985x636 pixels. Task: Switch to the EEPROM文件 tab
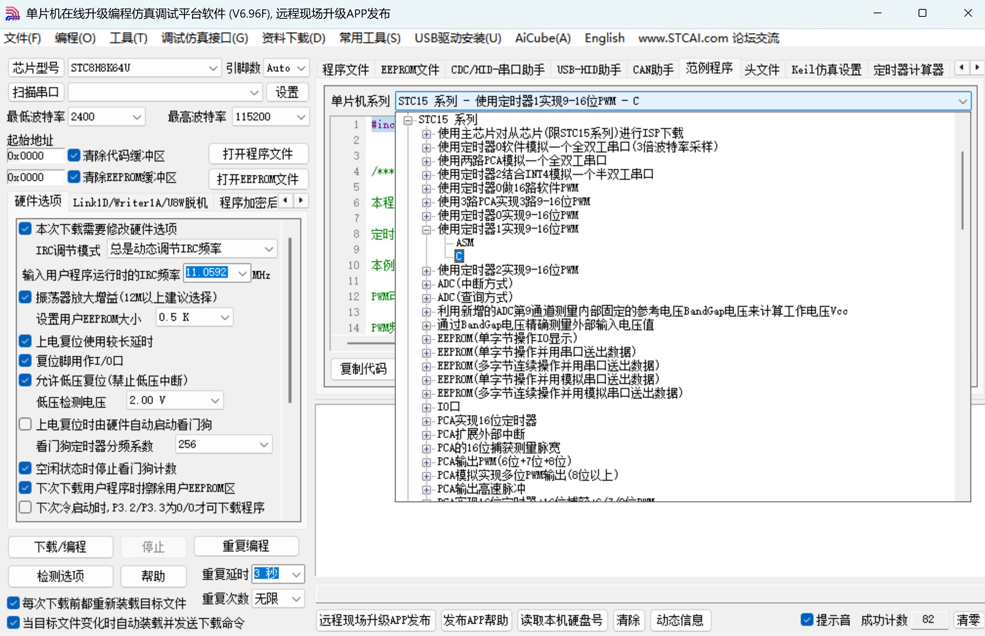pyautogui.click(x=410, y=69)
